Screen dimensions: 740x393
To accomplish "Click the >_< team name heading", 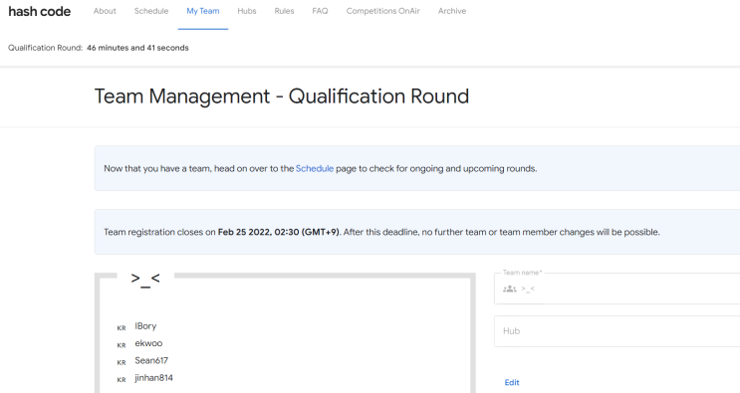I will (x=145, y=279).
